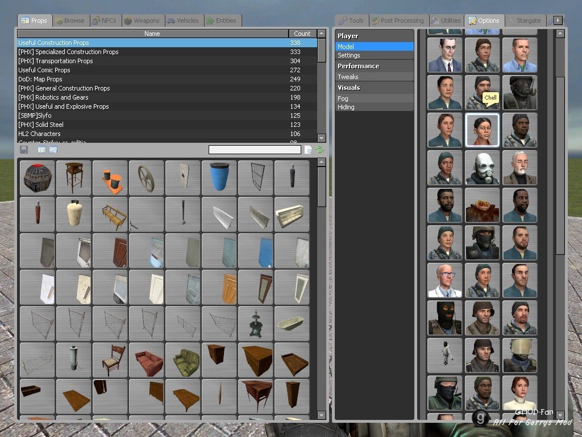The image size is (582, 437).
Task: Click the green refresh icon near search box
Action: (x=319, y=150)
